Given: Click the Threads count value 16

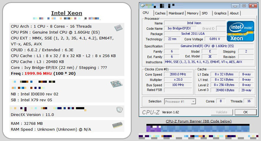Looking at the screenshot, I should coord(249,101).
